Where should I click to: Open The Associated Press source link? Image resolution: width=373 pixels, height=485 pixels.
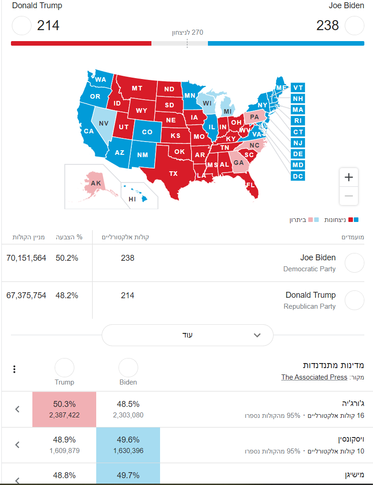pos(314,377)
